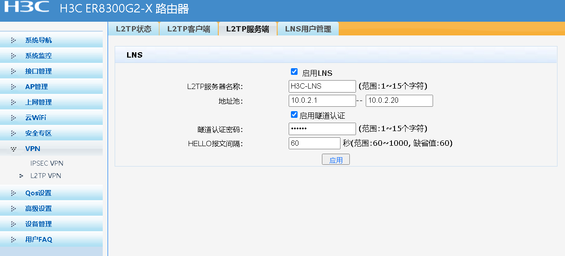The width and height of the screenshot is (565, 256).
Task: Click the LNS section header
Action: (336, 55)
